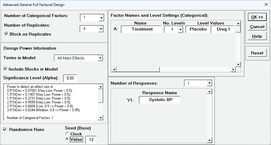This screenshot has height=145, width=271.
Task: Expand the No. Levels dropdown for Treatment
Action: [x=180, y=29]
